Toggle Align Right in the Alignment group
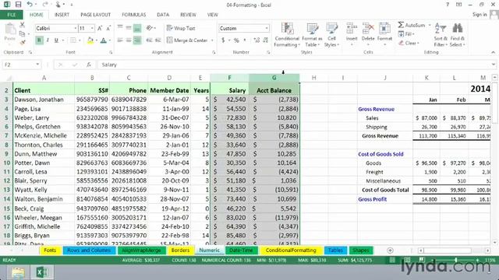This screenshot has width=499, height=280. [x=137, y=40]
